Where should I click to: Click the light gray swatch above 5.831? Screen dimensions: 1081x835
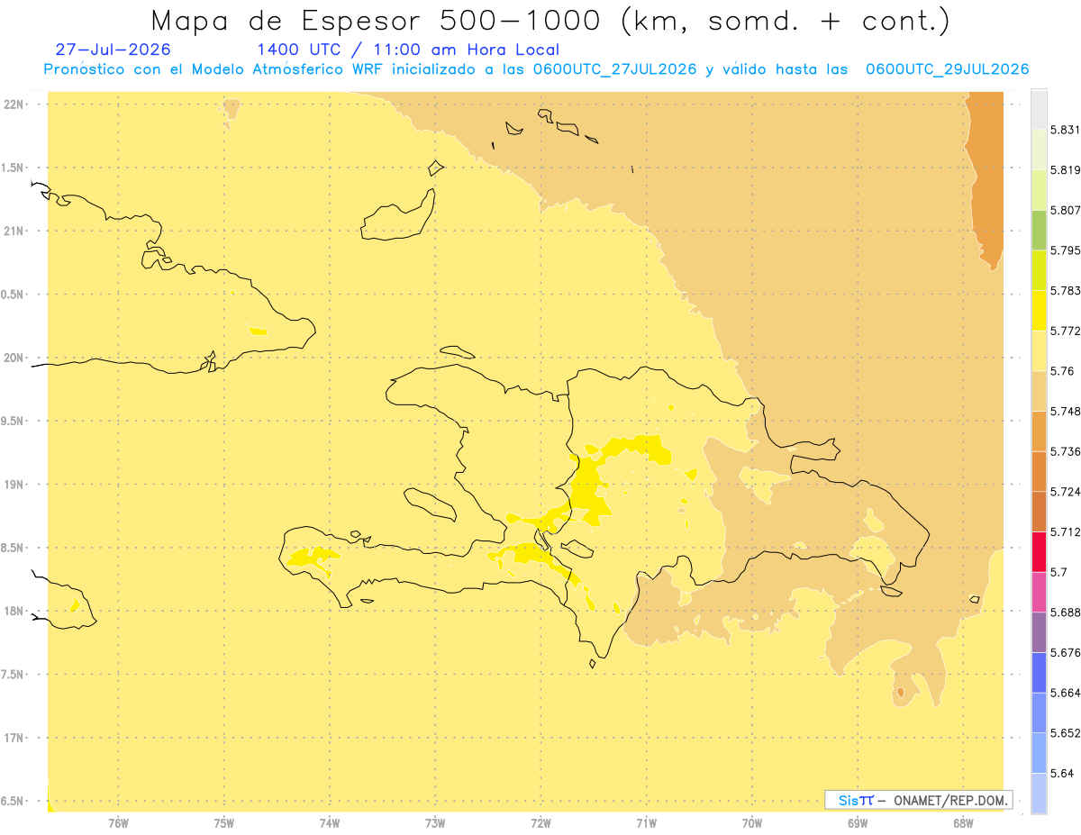1039,109
